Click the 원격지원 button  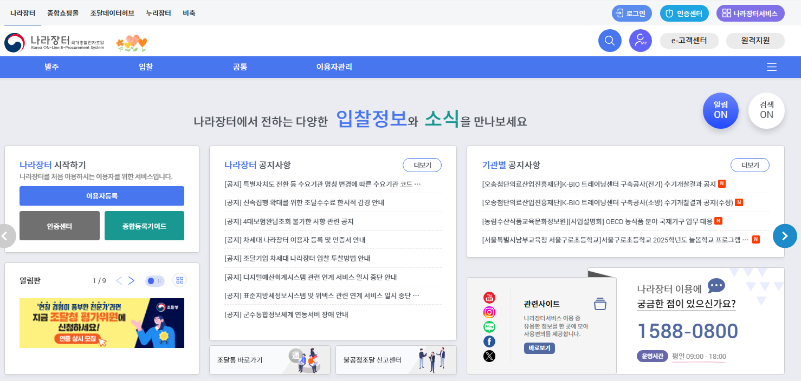[755, 41]
